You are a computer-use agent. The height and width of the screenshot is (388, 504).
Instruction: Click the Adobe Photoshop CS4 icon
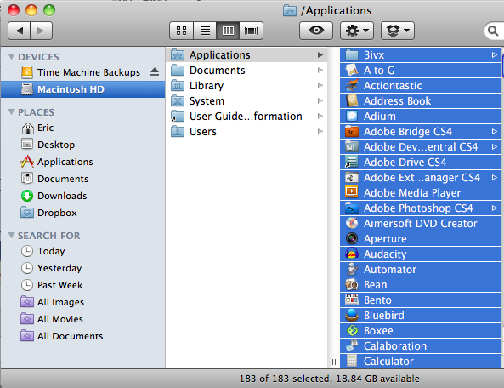pyautogui.click(x=352, y=208)
